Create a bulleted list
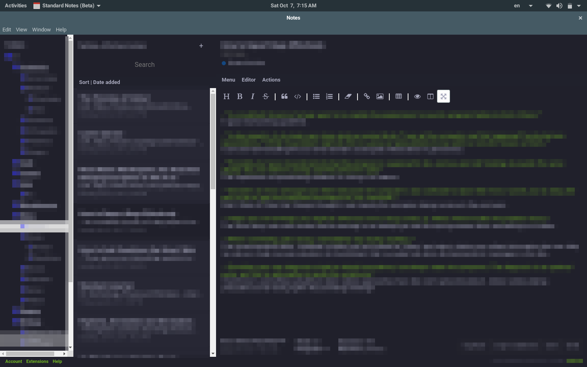 point(316,97)
